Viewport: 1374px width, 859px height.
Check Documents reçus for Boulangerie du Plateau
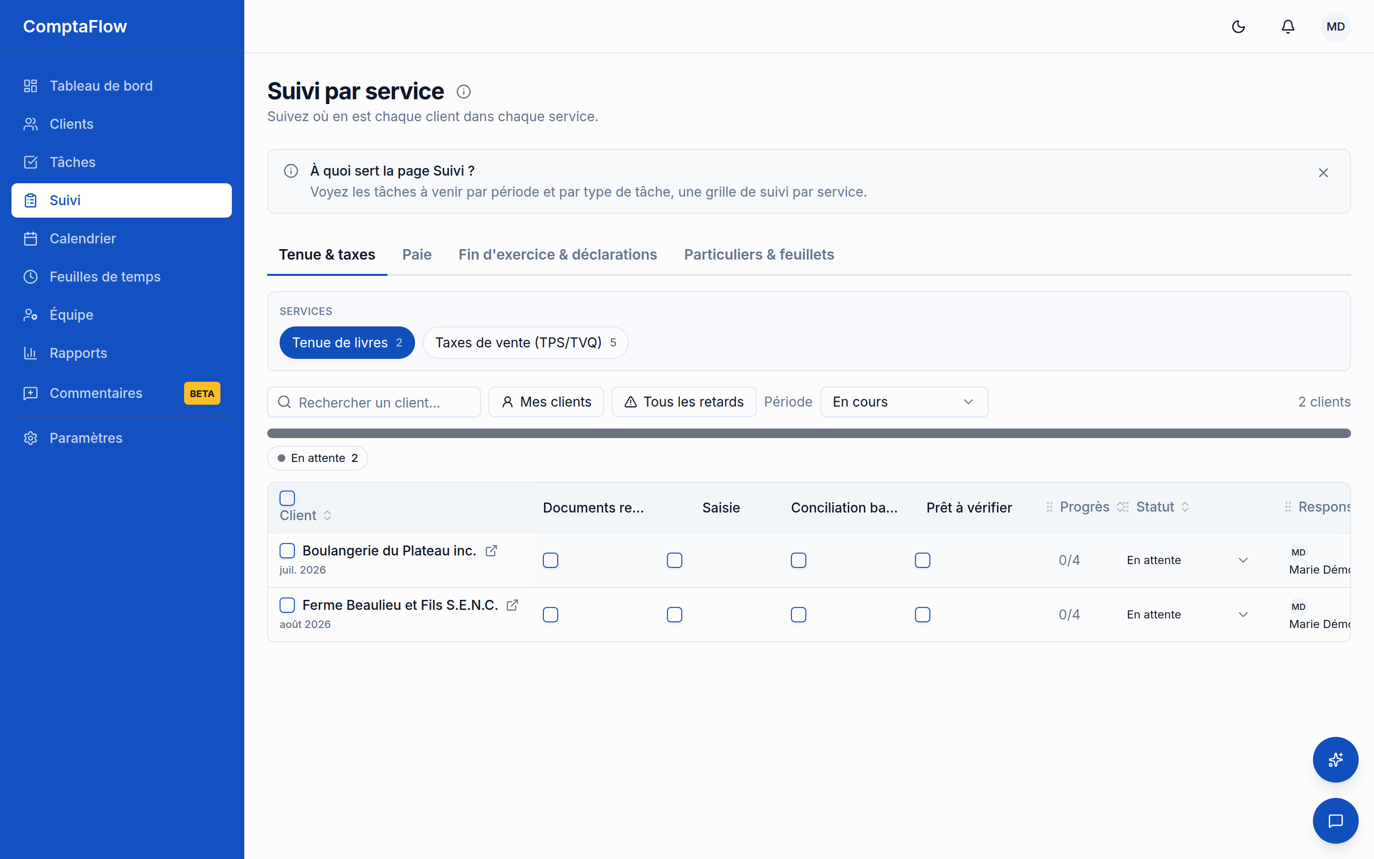(550, 560)
